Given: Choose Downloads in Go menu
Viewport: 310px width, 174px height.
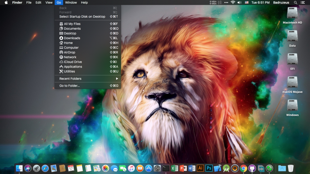Looking at the screenshot, I should [88, 38].
